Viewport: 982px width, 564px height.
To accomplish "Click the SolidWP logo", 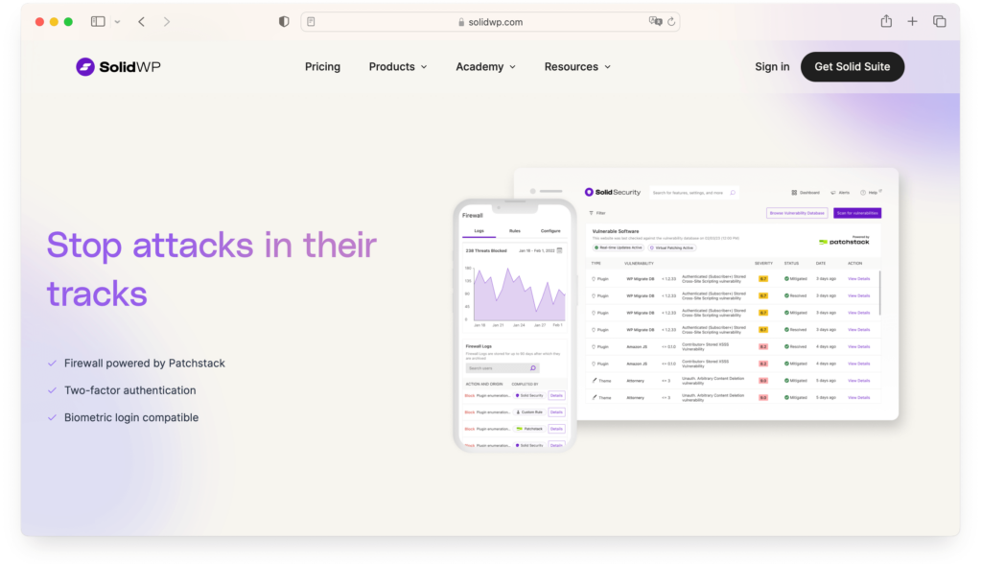I will tap(118, 66).
